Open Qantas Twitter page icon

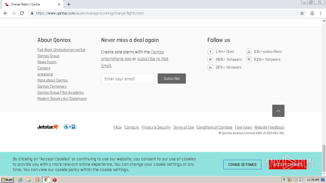tap(210, 59)
